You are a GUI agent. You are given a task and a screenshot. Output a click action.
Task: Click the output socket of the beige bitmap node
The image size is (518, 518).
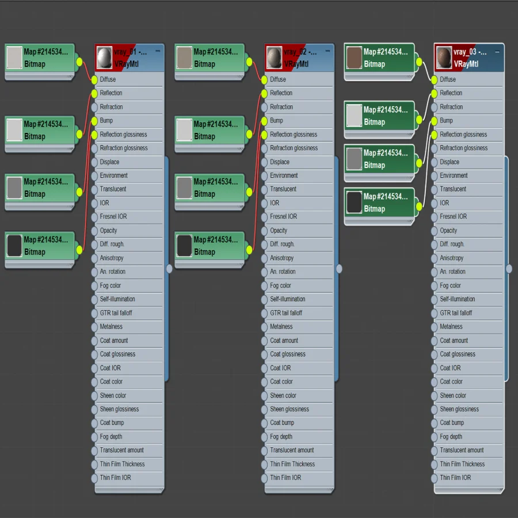click(x=249, y=62)
